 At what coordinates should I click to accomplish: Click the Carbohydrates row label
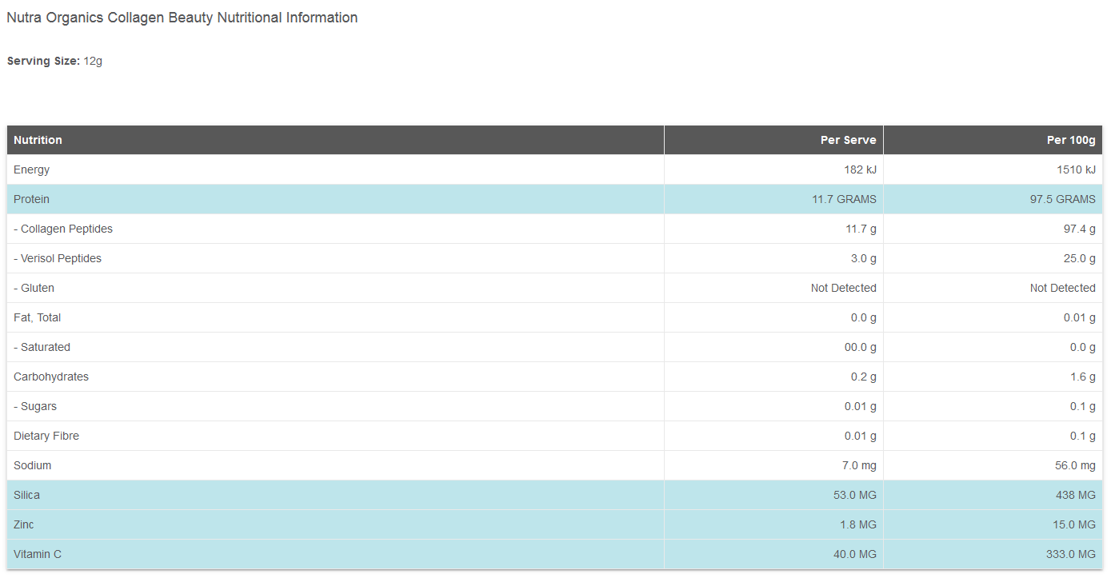(51, 377)
